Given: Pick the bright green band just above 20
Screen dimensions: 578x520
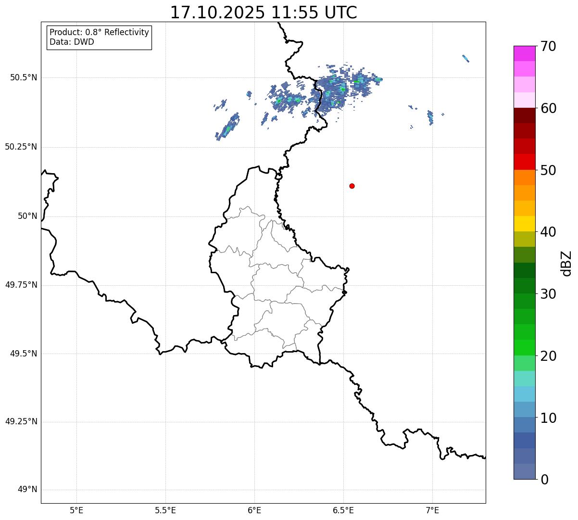Looking at the screenshot, I should click(x=524, y=348).
